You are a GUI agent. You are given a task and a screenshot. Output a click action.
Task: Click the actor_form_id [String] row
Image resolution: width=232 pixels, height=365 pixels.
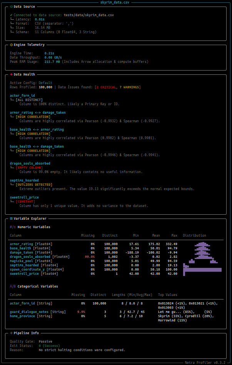116,305
